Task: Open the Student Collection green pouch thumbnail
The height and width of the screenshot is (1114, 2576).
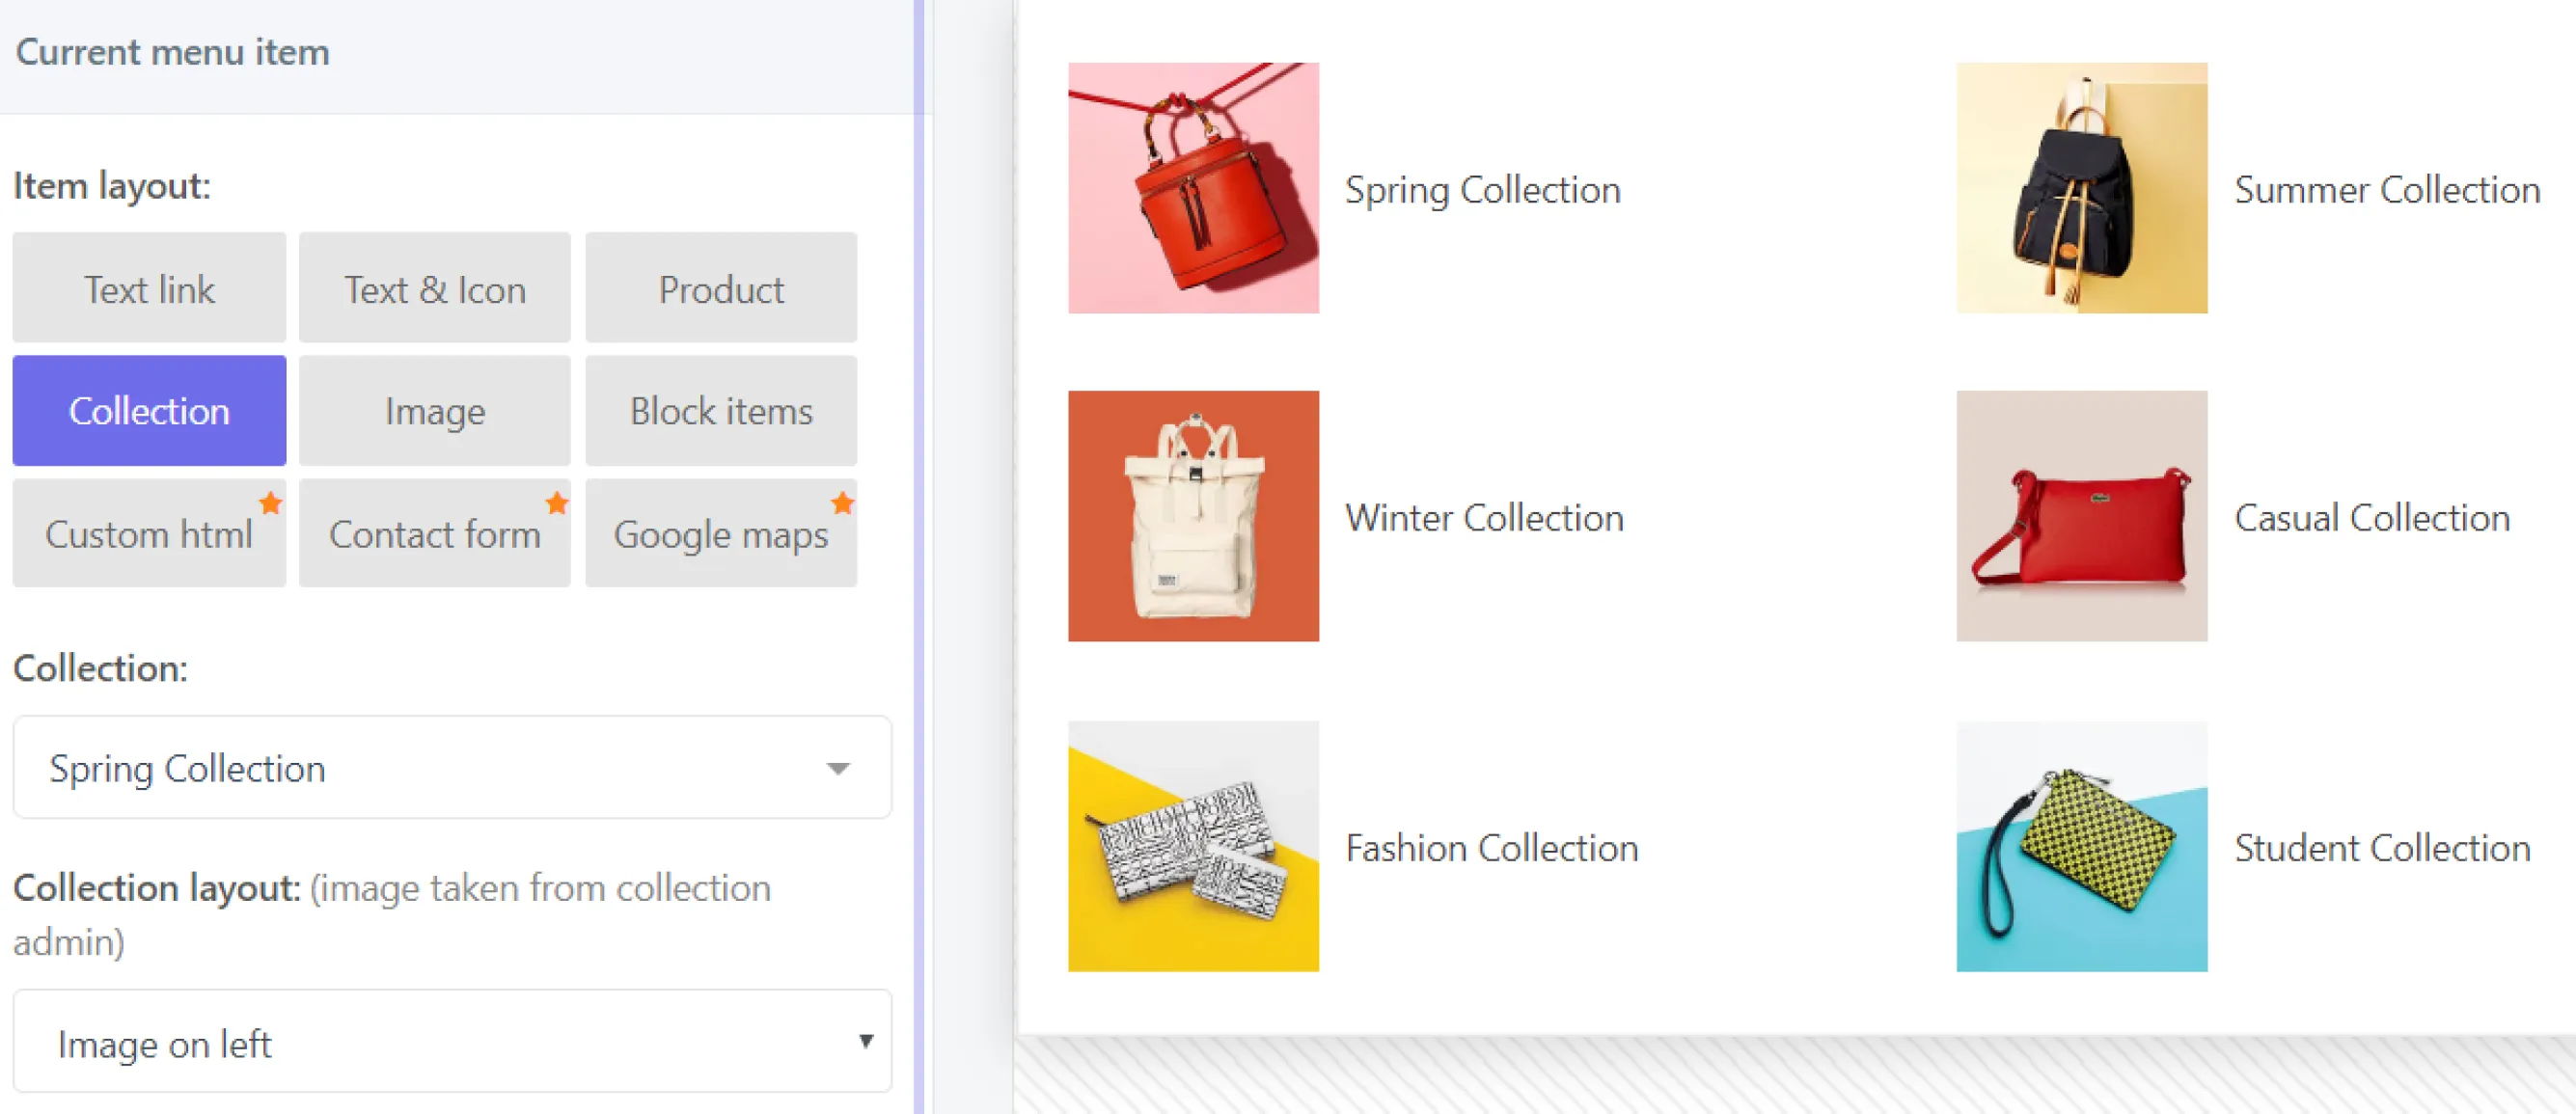Action: click(2082, 846)
